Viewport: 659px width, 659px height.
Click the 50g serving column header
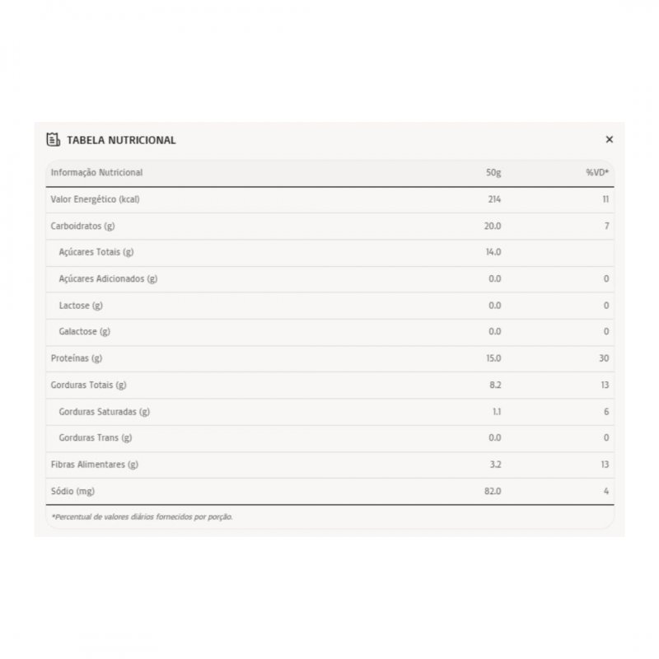pos(493,173)
